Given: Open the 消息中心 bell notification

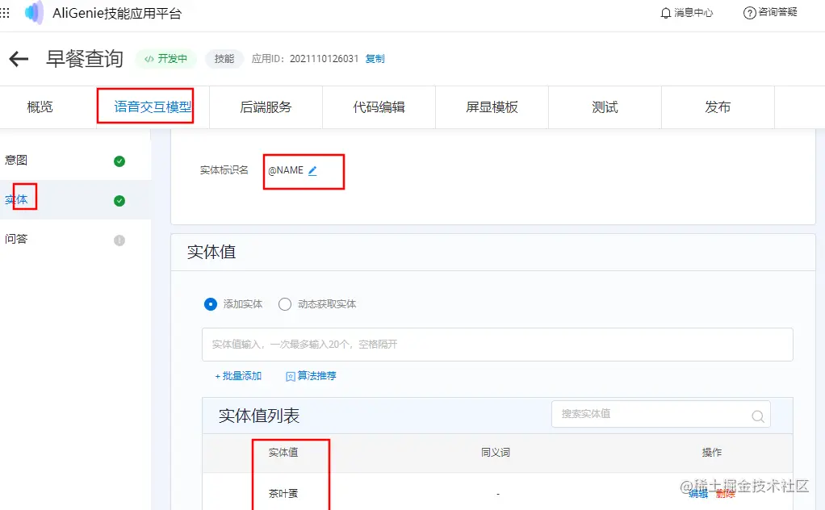Looking at the screenshot, I should pos(666,13).
